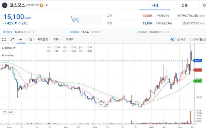Zoom out with the chart minus button
Image resolution: width=206 pixels, height=128 pixels.
101,105
